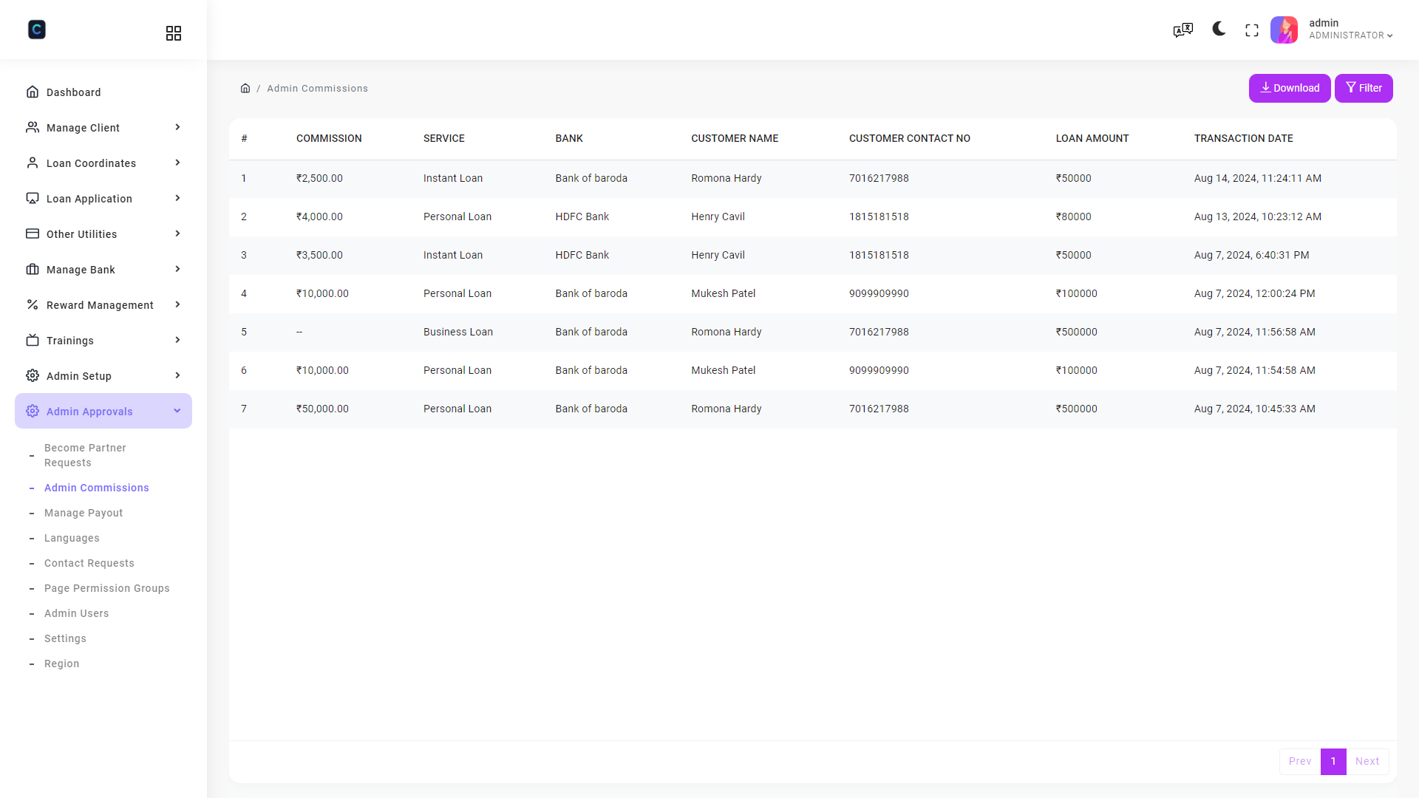Viewport: 1419px width, 798px height.
Task: Select Admin Commissions in the sidebar
Action: tap(96, 488)
